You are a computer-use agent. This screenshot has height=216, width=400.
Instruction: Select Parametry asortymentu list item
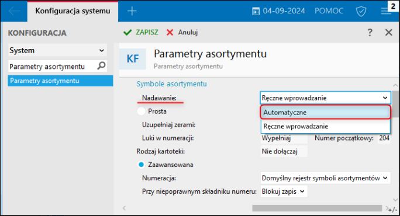pyautogui.click(x=60, y=81)
